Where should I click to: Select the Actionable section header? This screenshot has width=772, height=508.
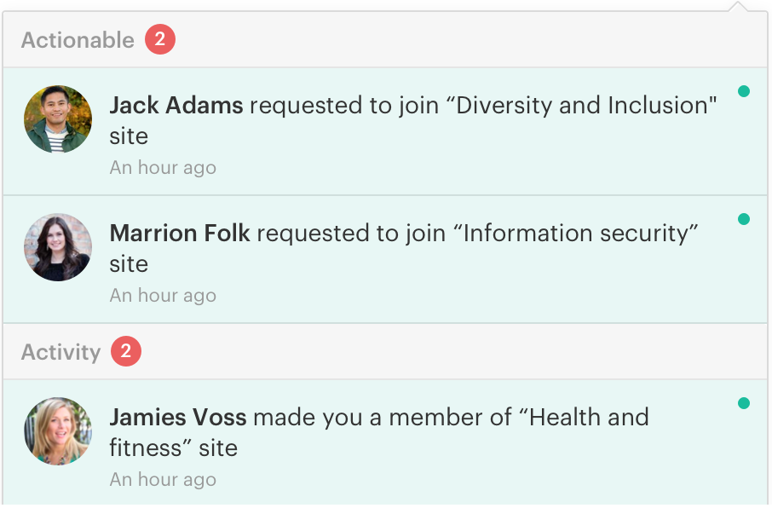pos(78,40)
